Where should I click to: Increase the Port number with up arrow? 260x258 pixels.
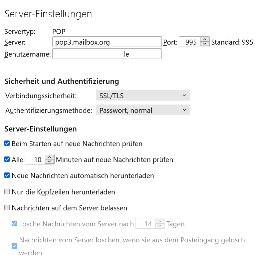[205, 40]
